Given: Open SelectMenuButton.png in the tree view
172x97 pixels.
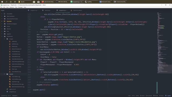Looking at the screenshot, I should point(17,59).
